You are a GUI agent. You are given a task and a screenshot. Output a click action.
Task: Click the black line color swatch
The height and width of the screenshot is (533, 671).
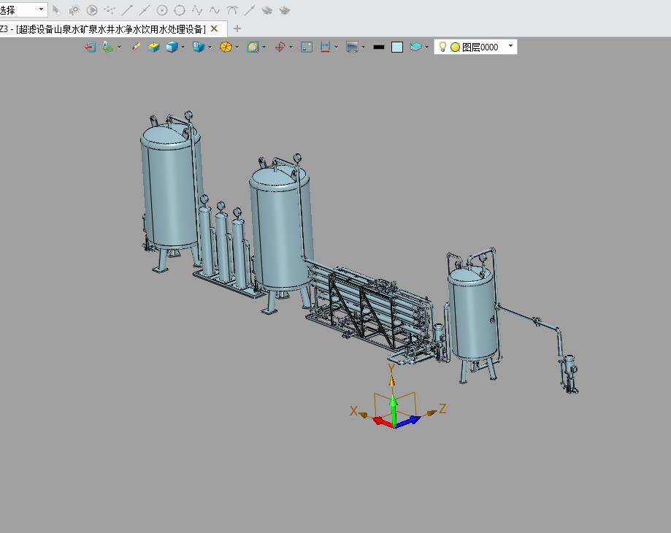tap(379, 47)
